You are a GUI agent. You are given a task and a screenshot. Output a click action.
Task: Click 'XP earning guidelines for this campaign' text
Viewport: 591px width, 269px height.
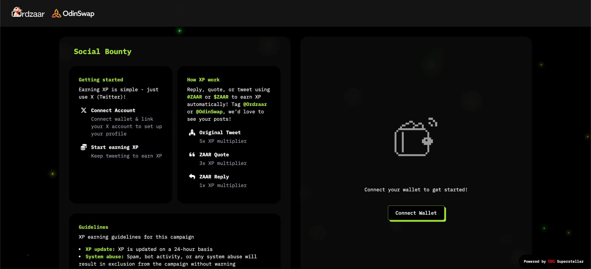[x=136, y=237]
